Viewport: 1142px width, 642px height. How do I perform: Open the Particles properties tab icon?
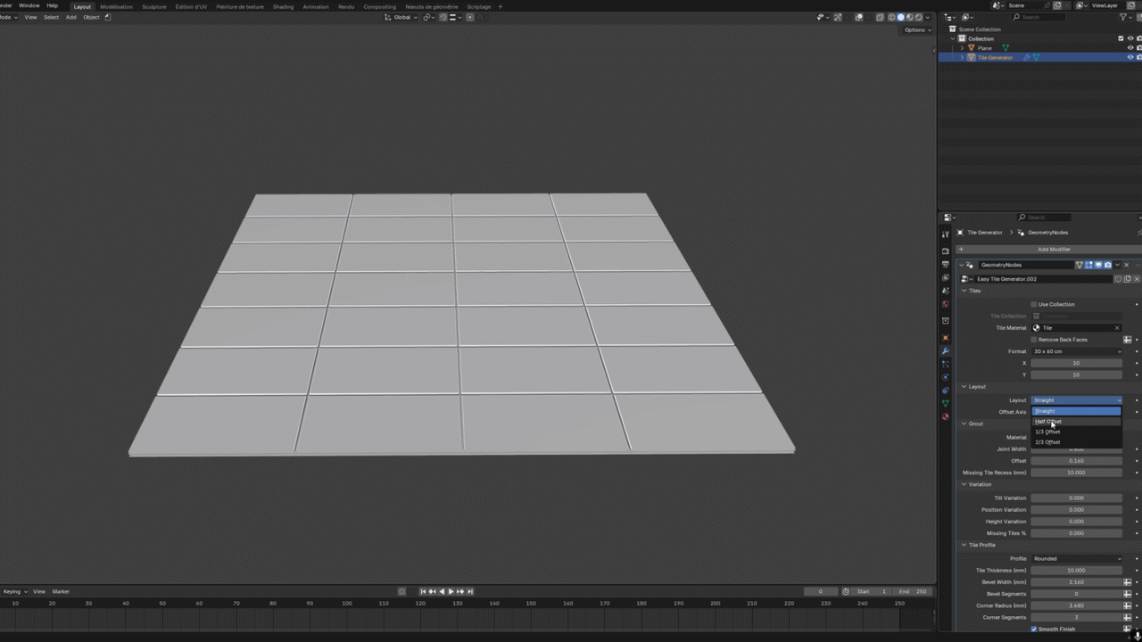[x=946, y=364]
